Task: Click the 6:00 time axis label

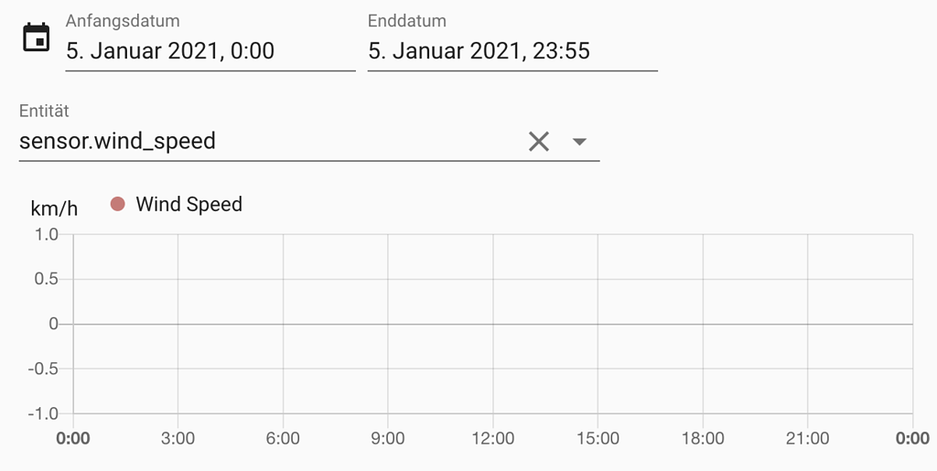Action: 283,439
